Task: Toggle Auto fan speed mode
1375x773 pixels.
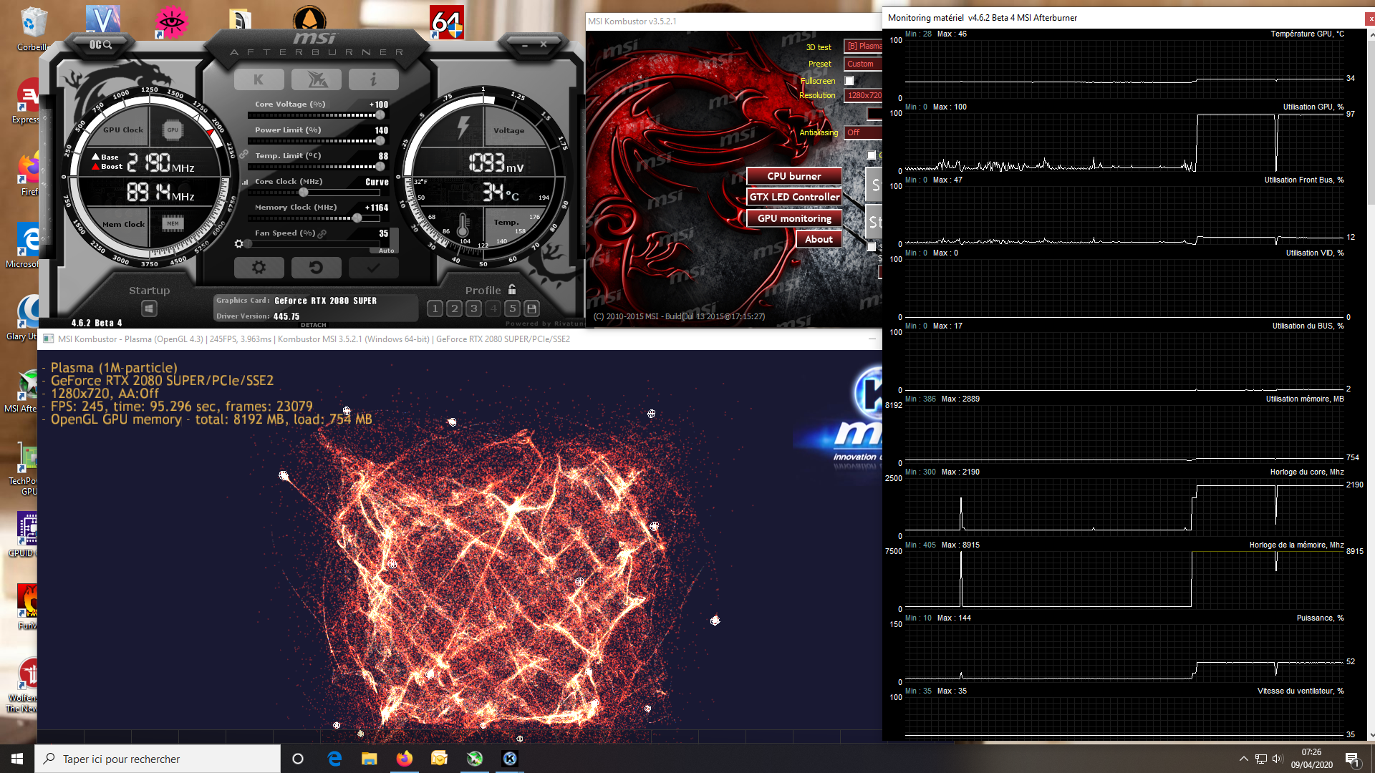Action: coord(386,251)
